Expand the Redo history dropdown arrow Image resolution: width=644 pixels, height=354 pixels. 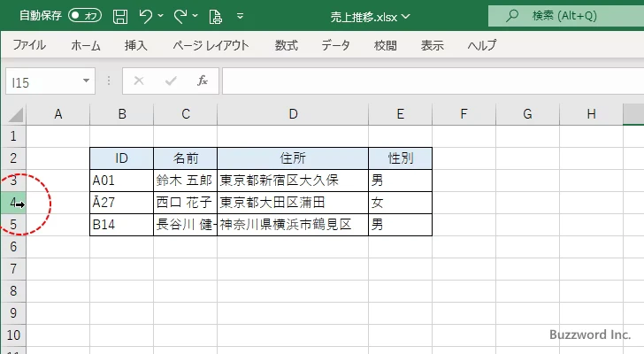tap(195, 16)
